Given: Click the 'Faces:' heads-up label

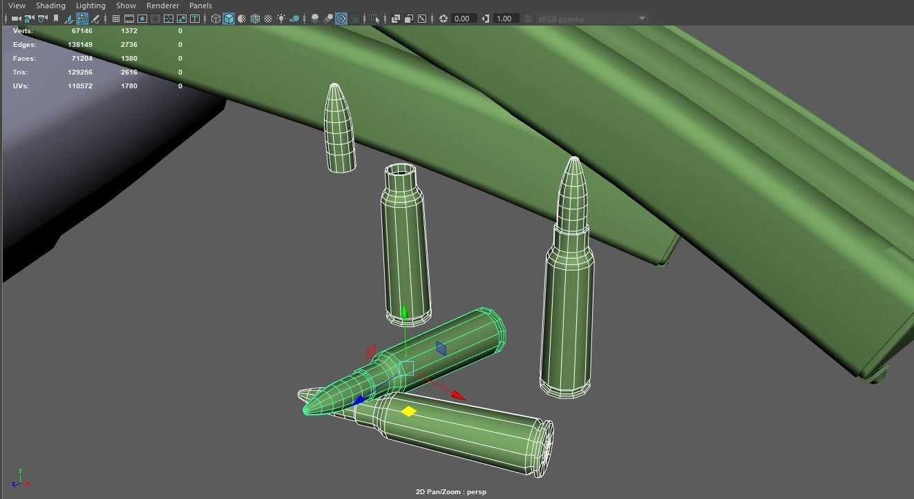Looking at the screenshot, I should (24, 59).
